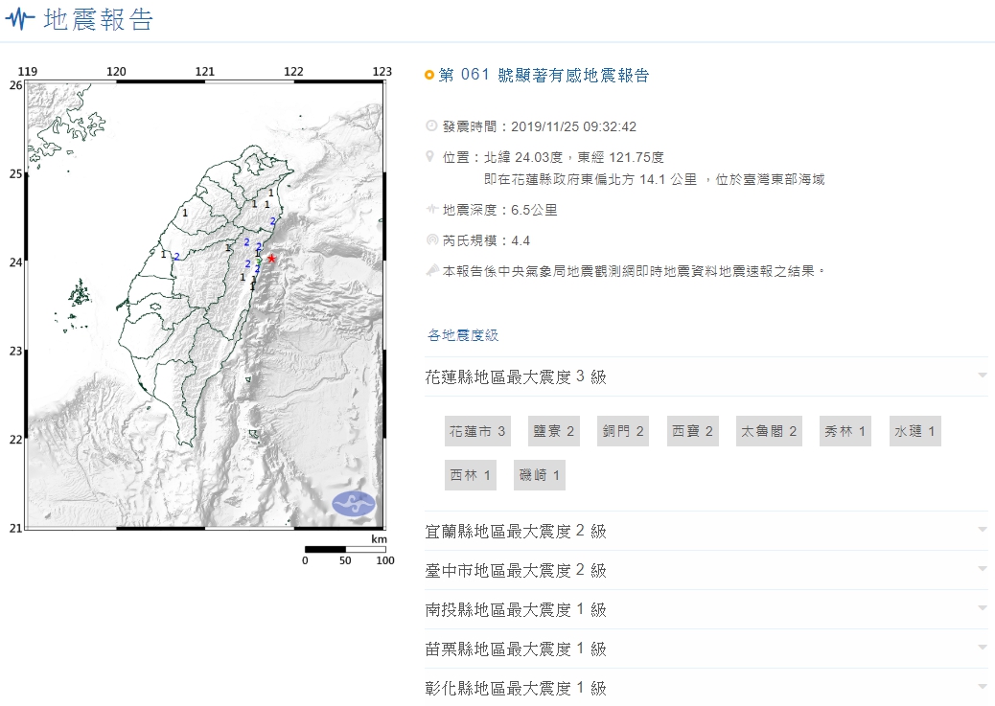
Task: Expand the 南投縣地區最大震度 1 級 row
Action: [982, 609]
